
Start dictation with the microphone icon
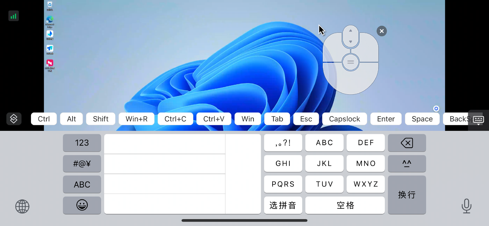(x=466, y=206)
